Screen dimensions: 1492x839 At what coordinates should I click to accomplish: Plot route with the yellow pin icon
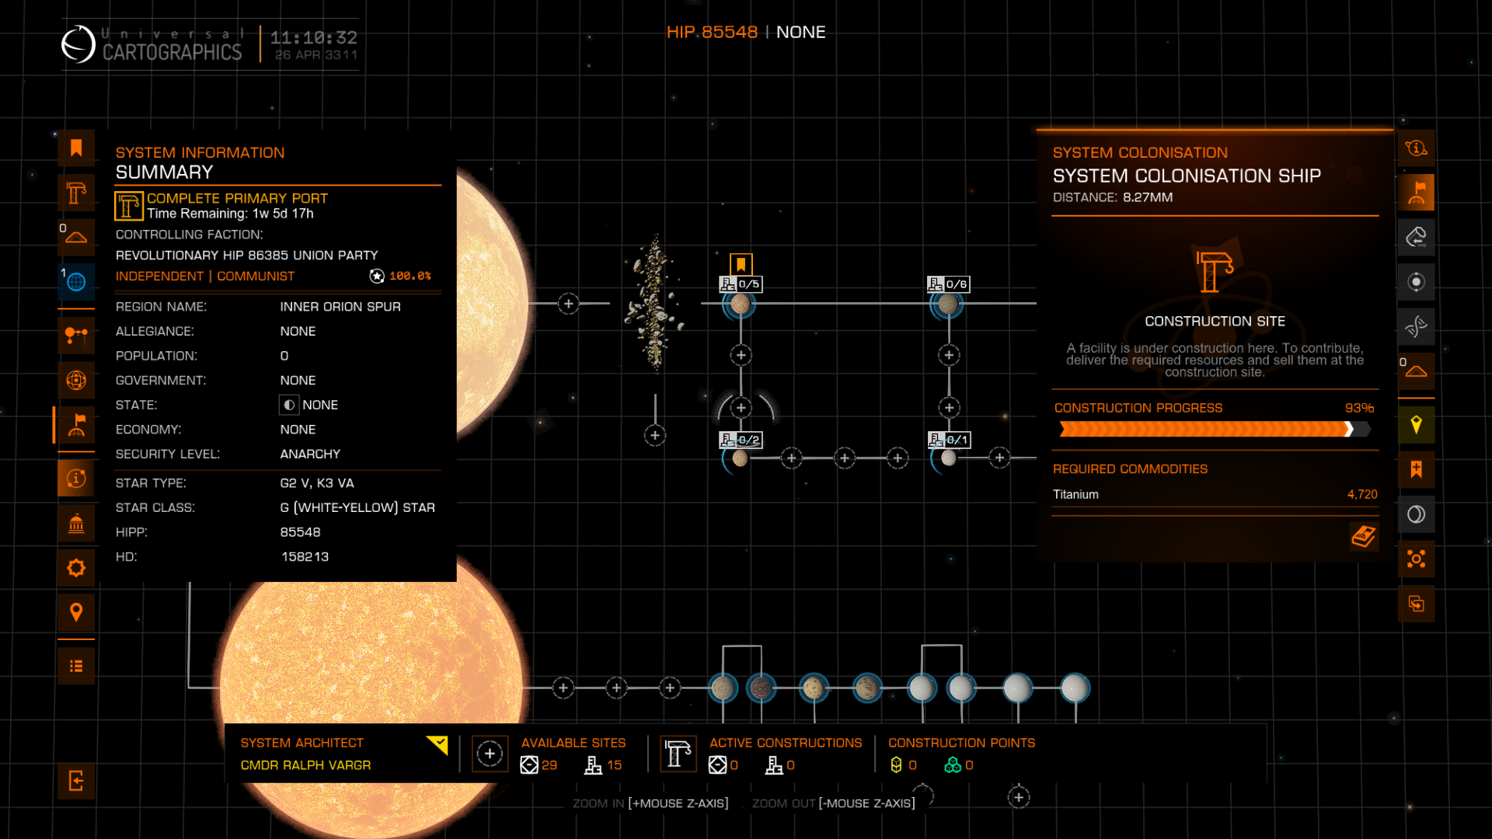(1416, 425)
